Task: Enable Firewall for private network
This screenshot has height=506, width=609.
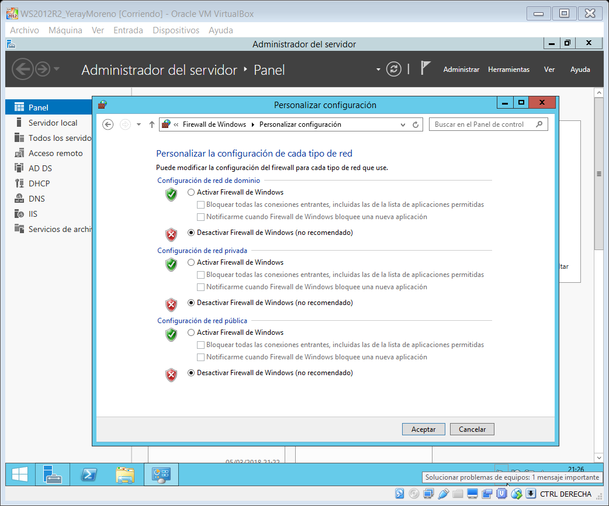Action: 191,262
